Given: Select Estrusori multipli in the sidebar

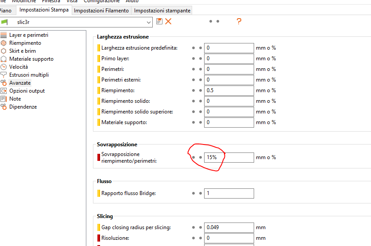Looking at the screenshot, I should point(29,75).
